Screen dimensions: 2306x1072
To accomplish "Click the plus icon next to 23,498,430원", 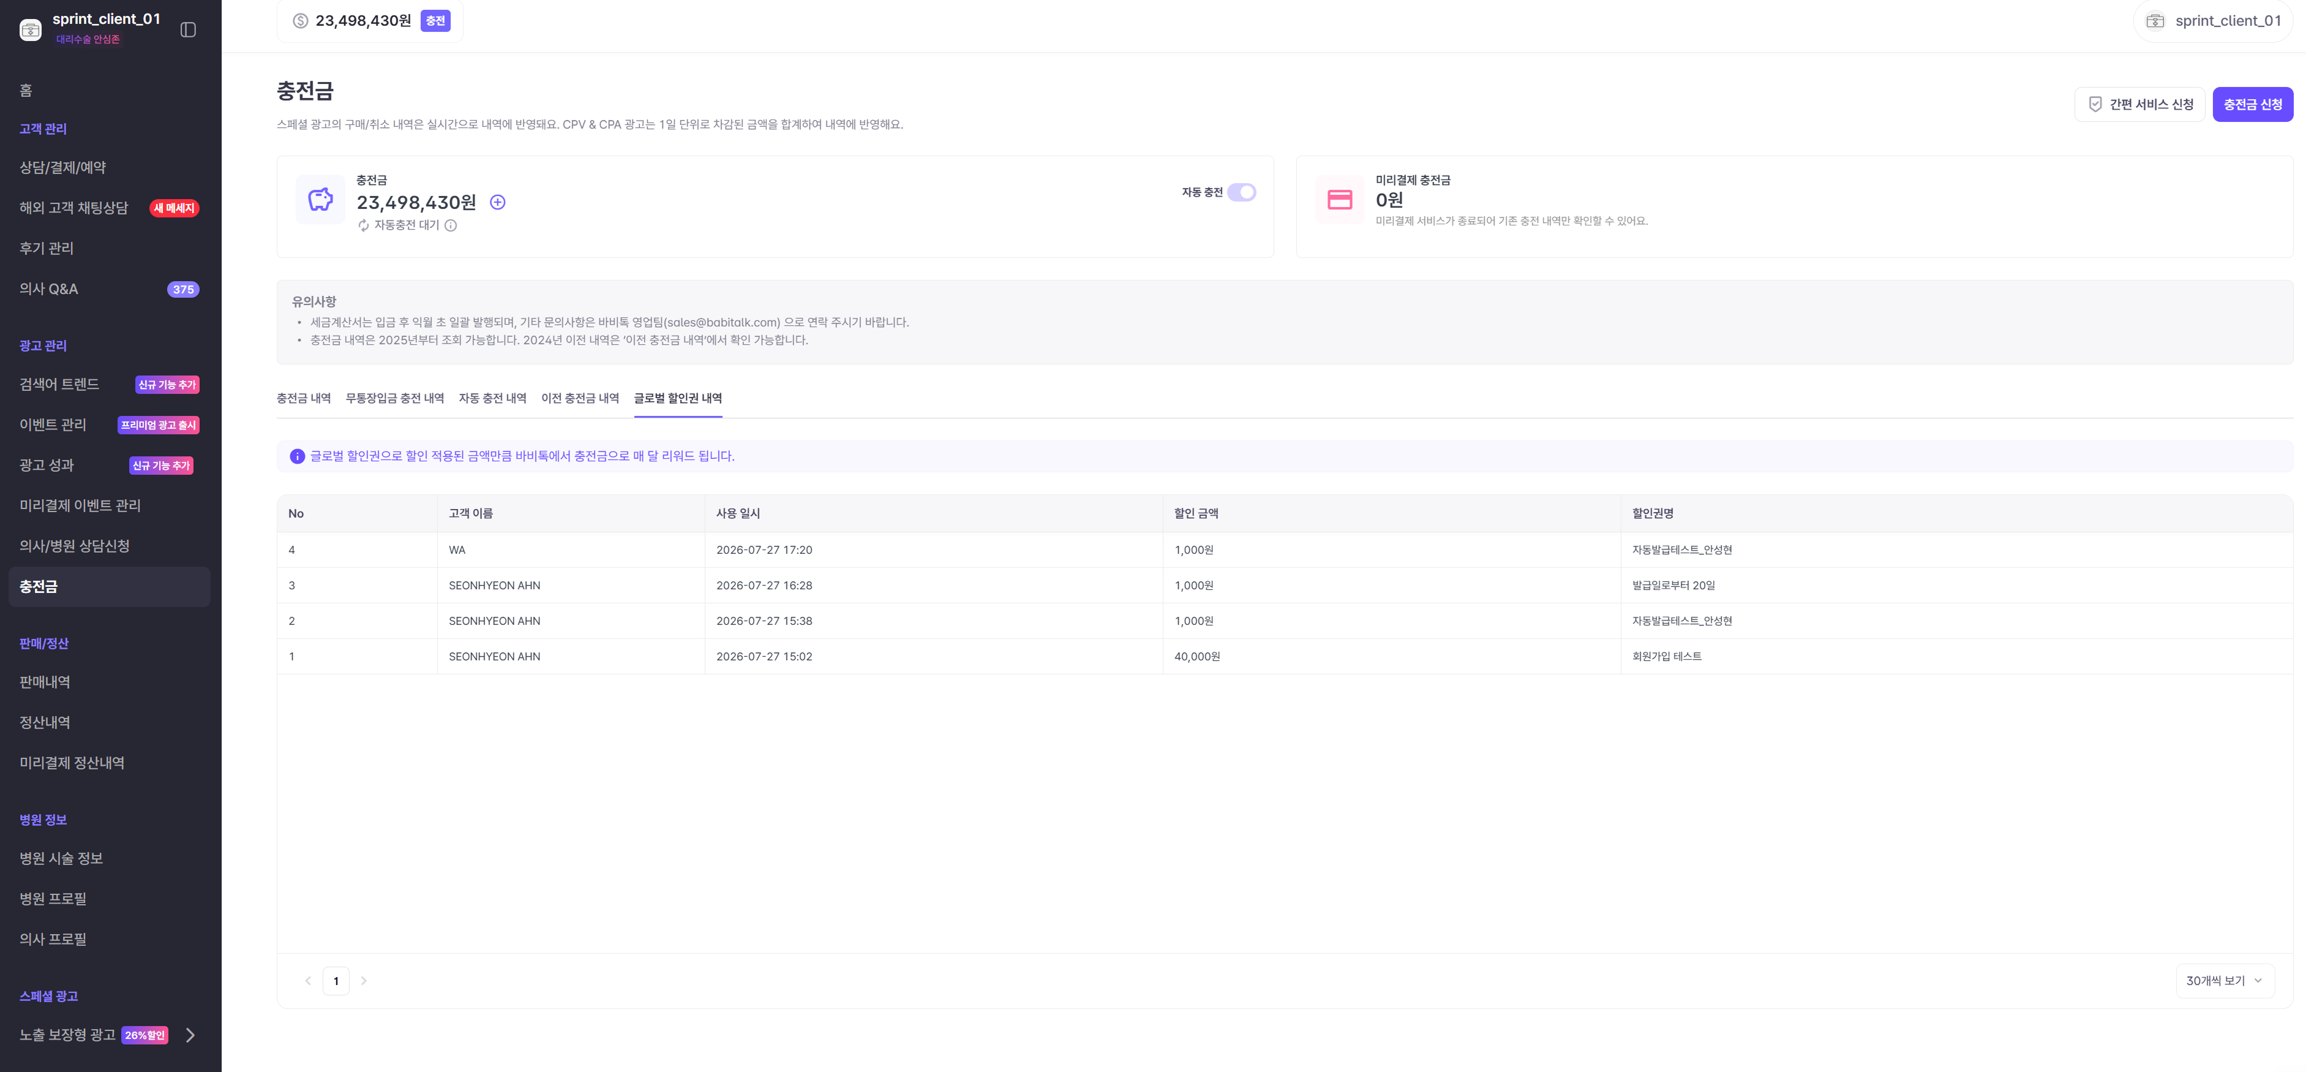I will click(x=498, y=202).
